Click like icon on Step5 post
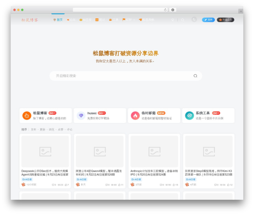This screenshot has height=215, width=254. pos(228,185)
